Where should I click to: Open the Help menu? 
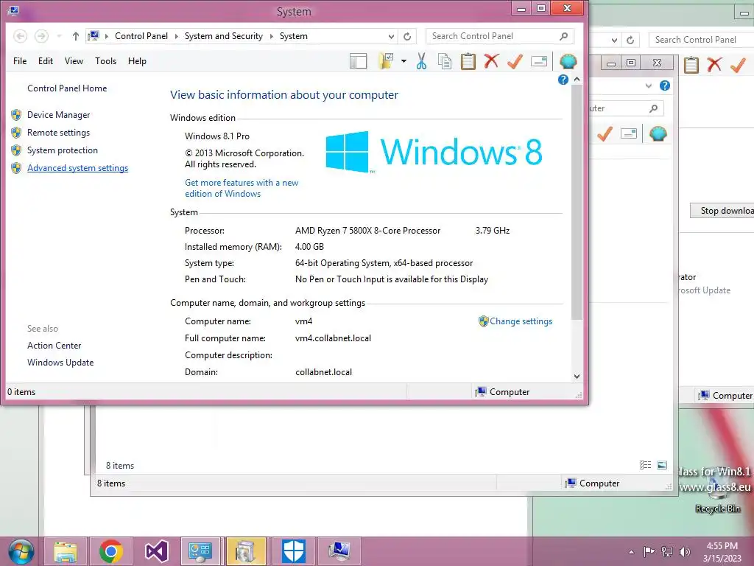137,61
